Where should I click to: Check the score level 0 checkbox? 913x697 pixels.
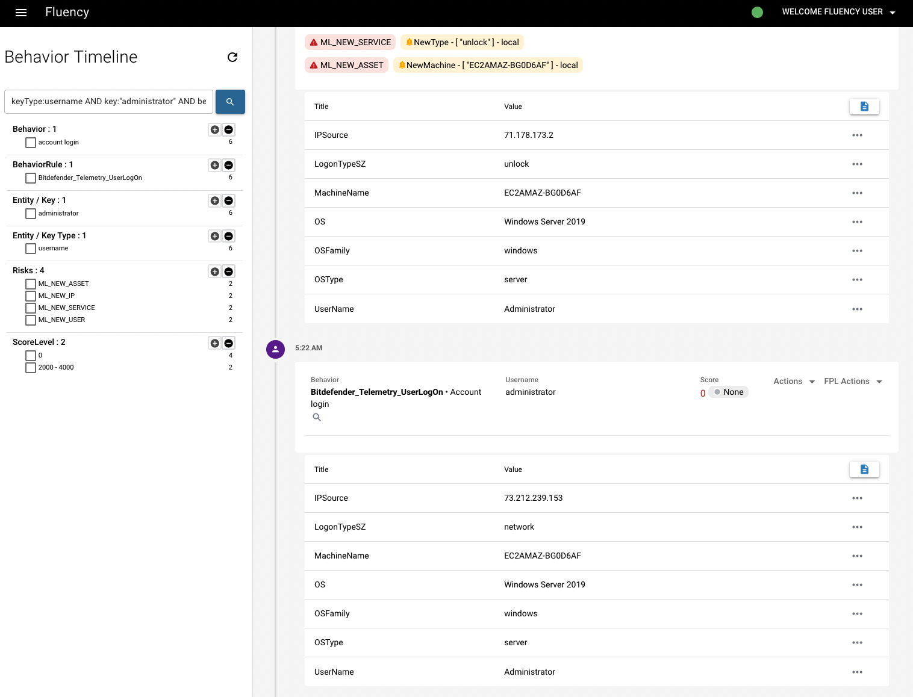31,356
